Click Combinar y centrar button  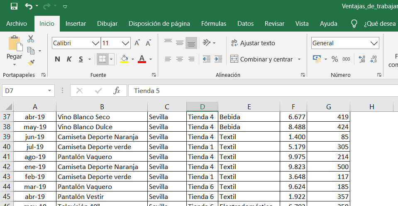pos(262,59)
